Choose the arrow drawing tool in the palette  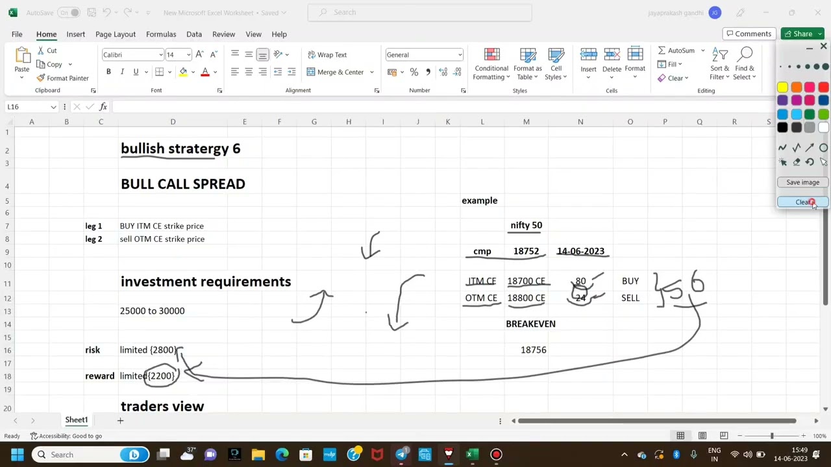point(810,149)
